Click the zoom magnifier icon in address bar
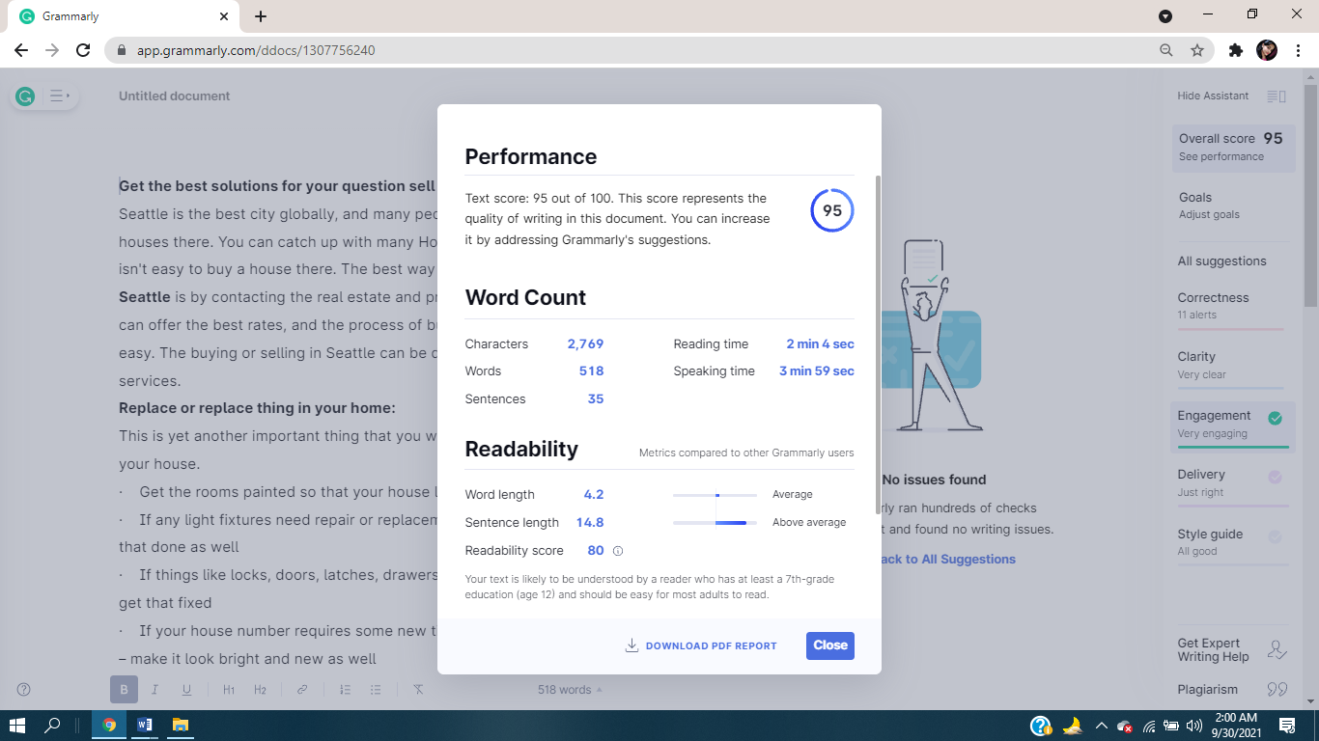This screenshot has width=1319, height=741. [x=1166, y=50]
